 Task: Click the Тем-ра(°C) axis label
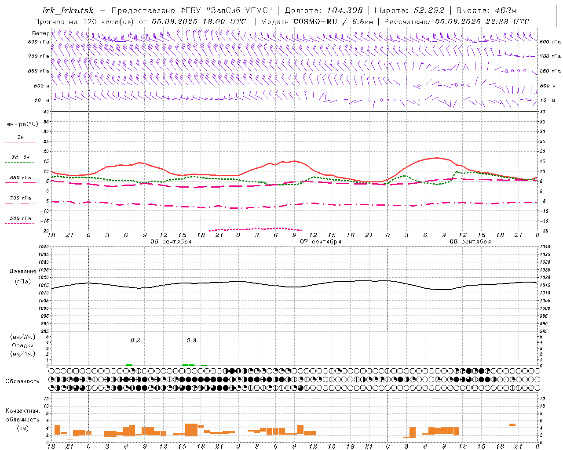21,124
